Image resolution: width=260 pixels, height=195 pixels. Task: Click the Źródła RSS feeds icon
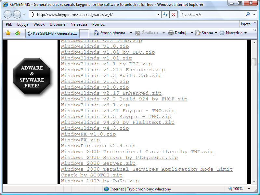click(x=138, y=33)
